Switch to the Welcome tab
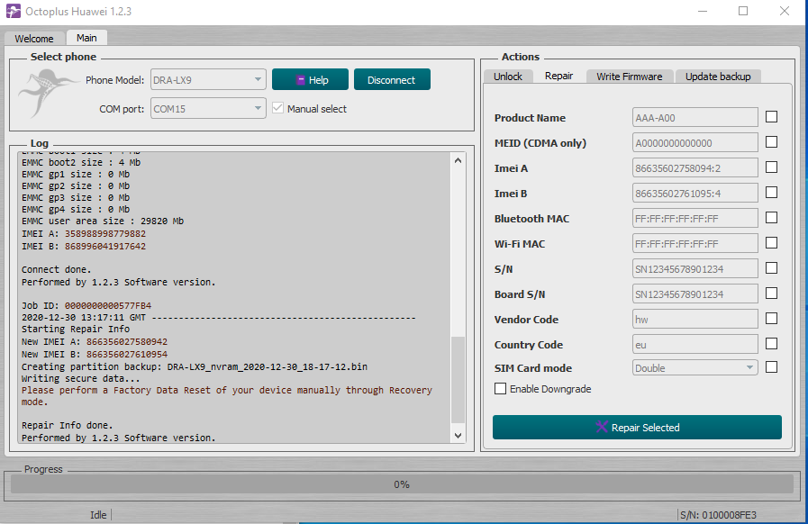This screenshot has height=524, width=808. click(x=34, y=39)
